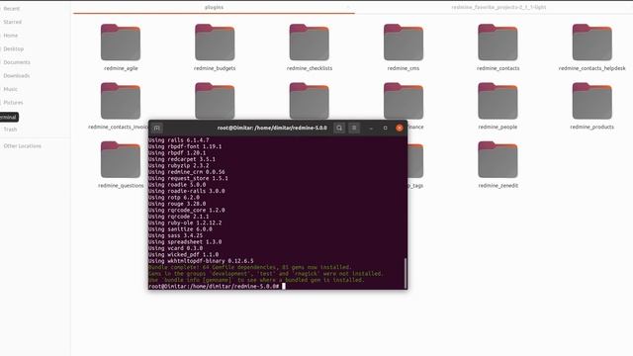Open the redmine_agile folder
Image resolution: width=633 pixels, height=356 pixels.
click(121, 43)
